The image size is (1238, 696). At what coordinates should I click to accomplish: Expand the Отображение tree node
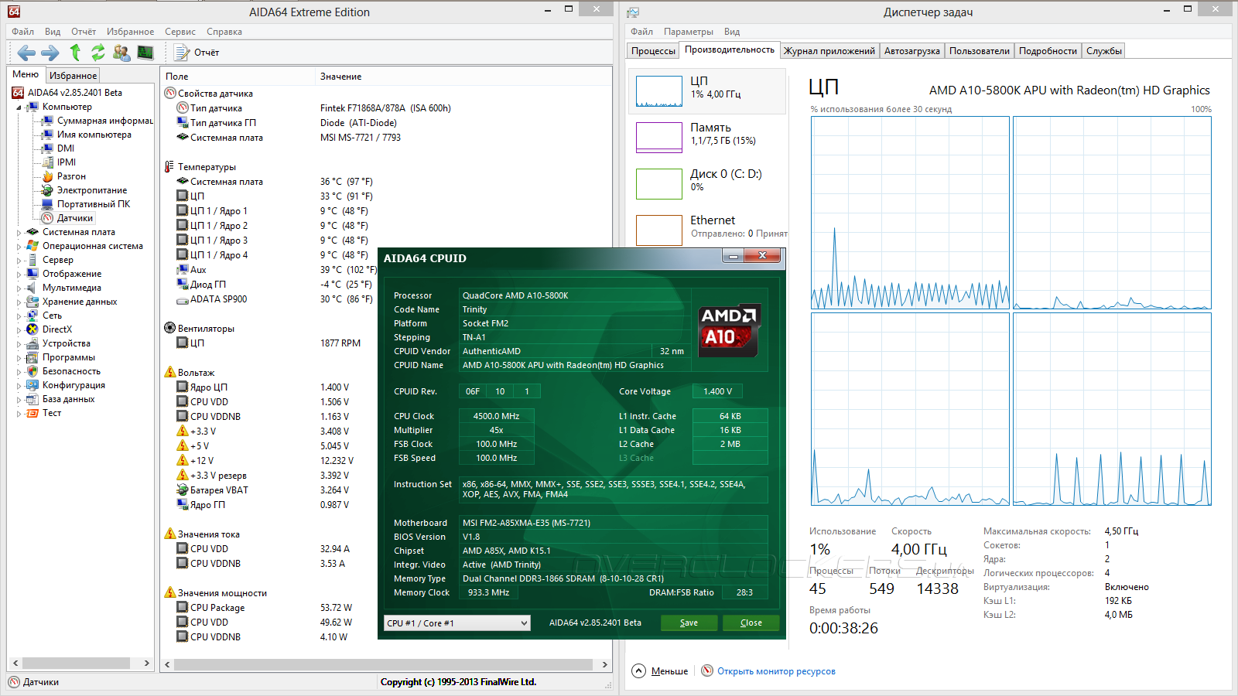click(19, 275)
